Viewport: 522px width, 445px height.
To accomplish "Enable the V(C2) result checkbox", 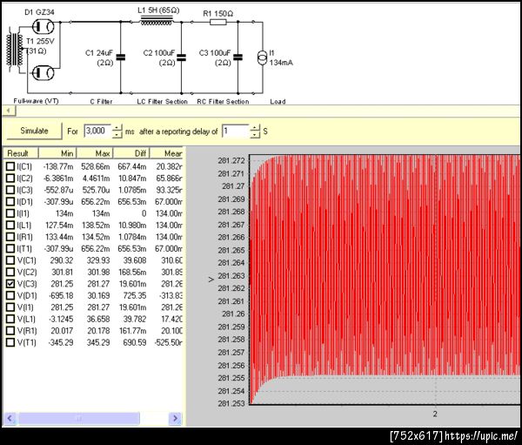I will (10, 272).
